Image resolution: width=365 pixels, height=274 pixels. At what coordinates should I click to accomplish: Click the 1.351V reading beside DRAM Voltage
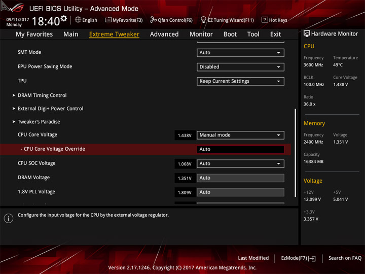(185, 178)
